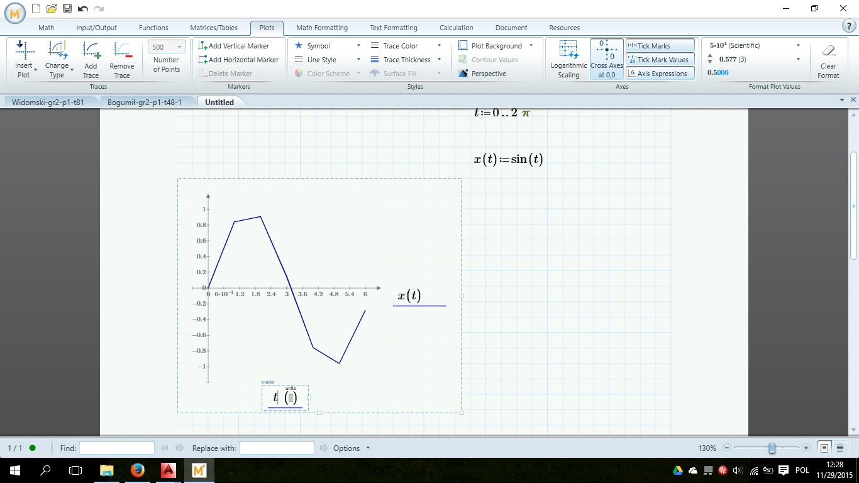Click the Find input field
Viewport: 859px width, 483px height.
[x=117, y=448]
